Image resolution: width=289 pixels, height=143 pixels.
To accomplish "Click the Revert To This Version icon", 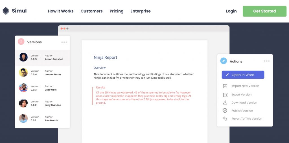I will coord(225,119).
